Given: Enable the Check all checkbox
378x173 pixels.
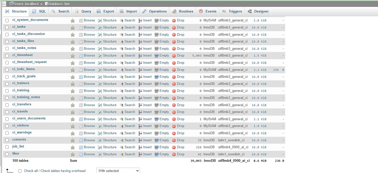Looking at the screenshot, I should click(x=20, y=171).
